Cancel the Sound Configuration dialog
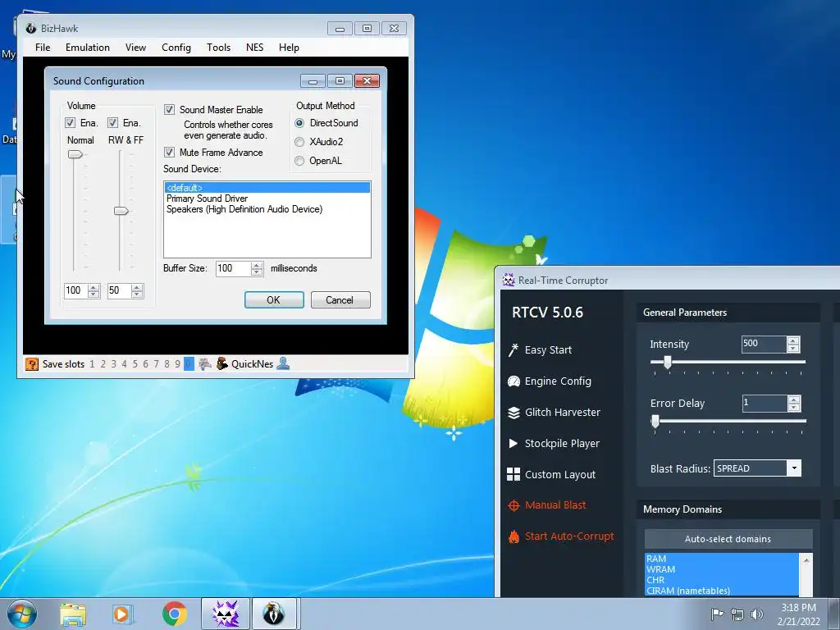 pyautogui.click(x=340, y=300)
